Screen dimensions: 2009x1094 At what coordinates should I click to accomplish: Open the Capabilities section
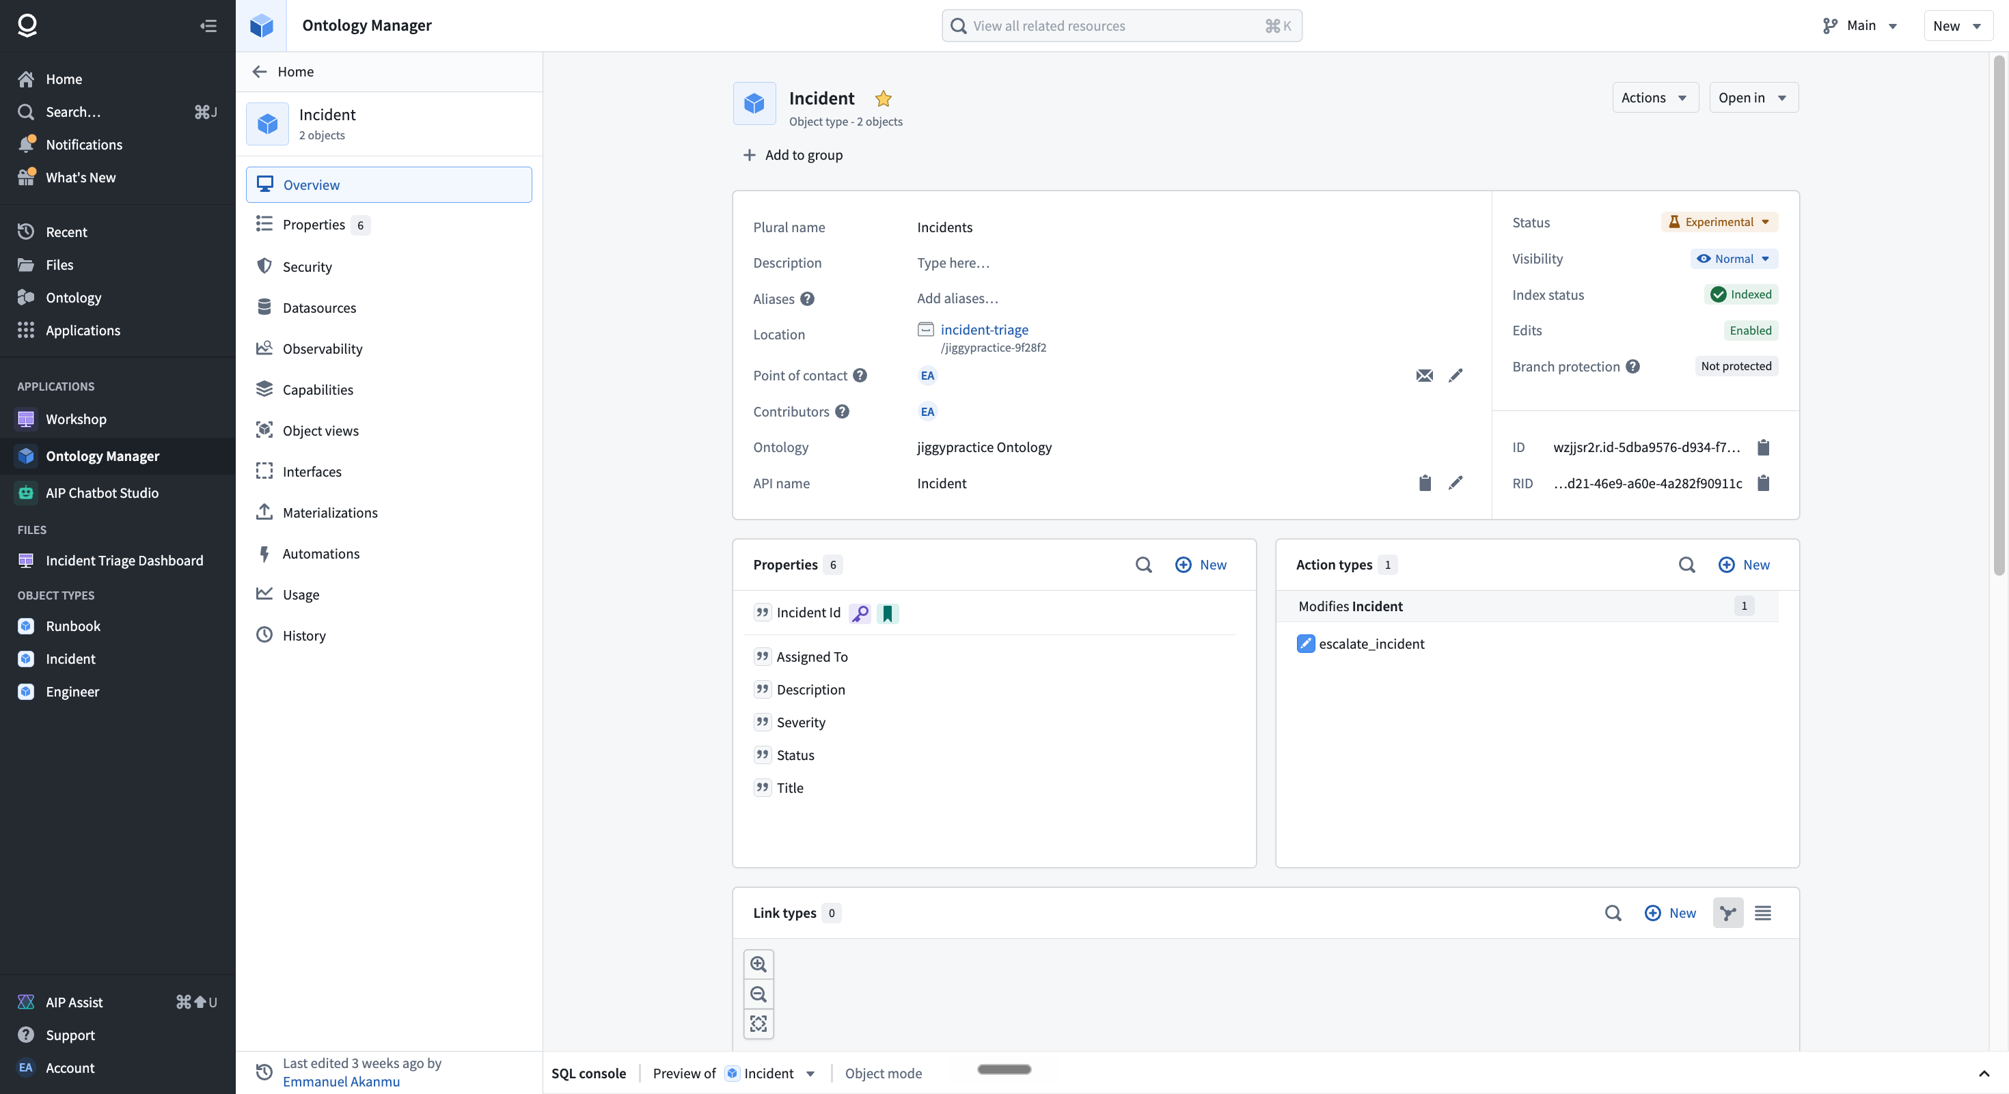click(388, 390)
